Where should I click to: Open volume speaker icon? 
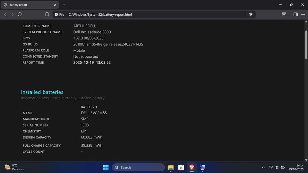point(277,167)
